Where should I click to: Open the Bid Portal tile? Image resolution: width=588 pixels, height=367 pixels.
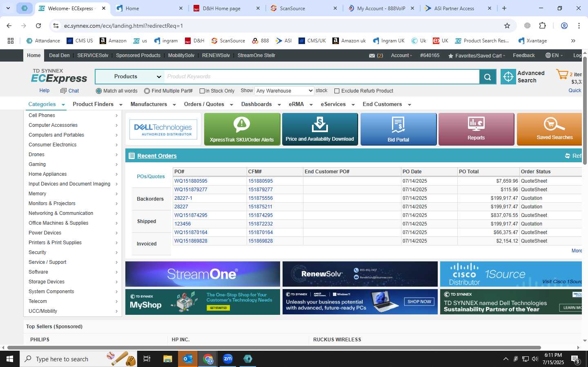[399, 129]
